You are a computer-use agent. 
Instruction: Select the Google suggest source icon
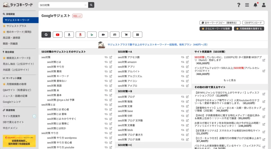(46, 35)
